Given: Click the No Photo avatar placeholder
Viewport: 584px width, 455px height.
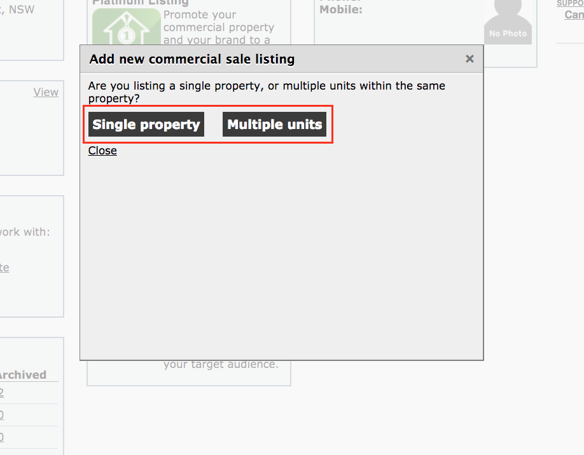Looking at the screenshot, I should [x=508, y=22].
